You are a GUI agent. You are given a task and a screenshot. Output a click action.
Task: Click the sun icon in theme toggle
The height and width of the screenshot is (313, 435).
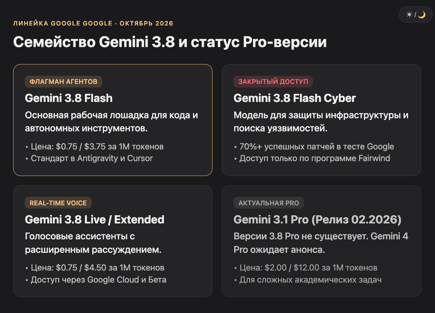click(409, 14)
